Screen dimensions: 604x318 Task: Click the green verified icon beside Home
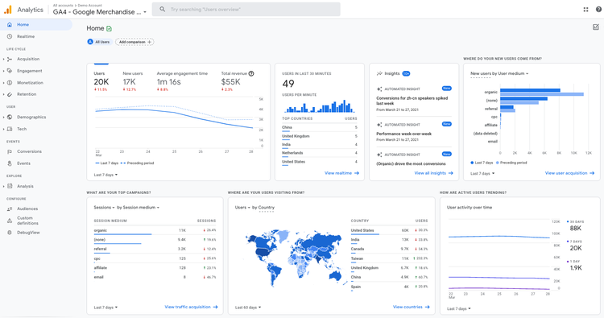click(x=109, y=28)
